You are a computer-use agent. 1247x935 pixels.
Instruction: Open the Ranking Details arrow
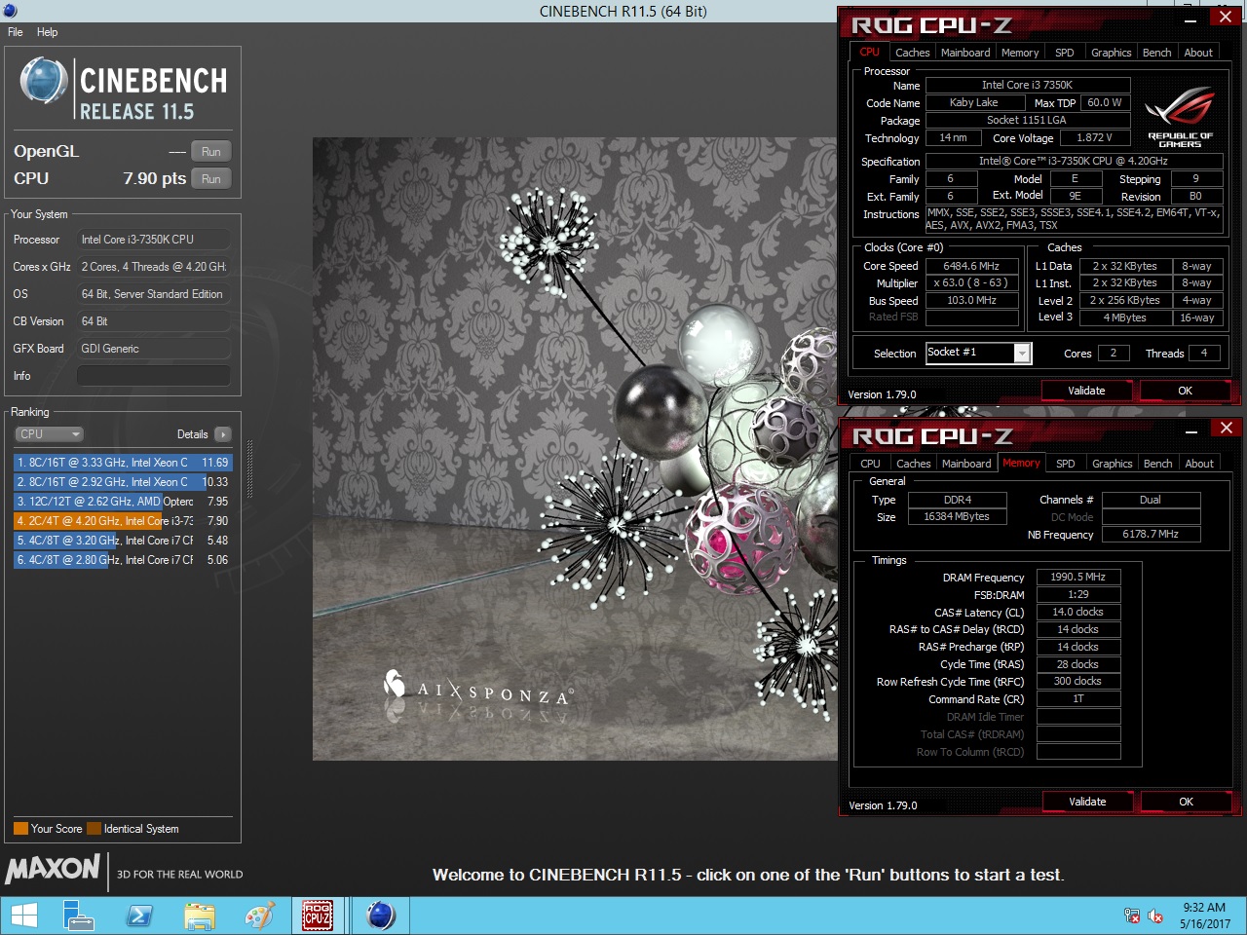point(223,434)
